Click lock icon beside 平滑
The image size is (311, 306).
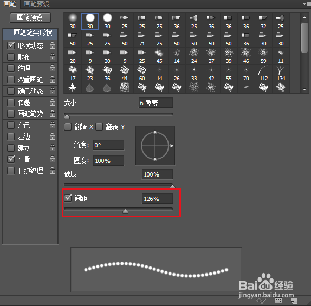pos(53,159)
